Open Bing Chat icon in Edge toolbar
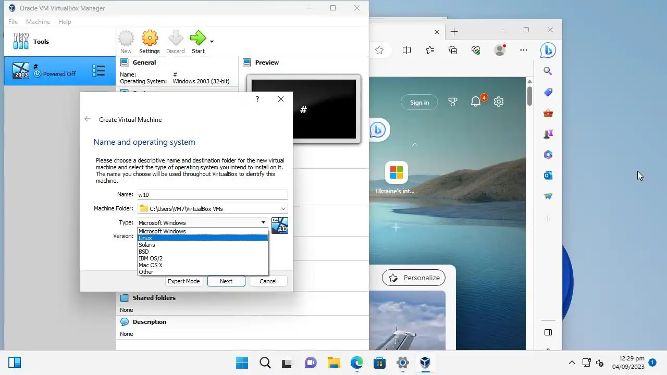 (x=548, y=50)
